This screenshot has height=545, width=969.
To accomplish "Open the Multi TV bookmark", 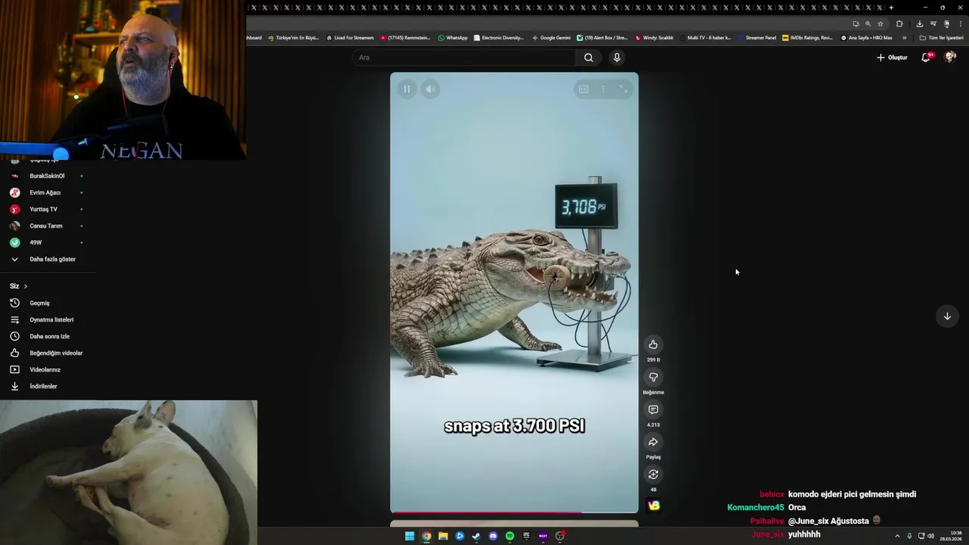I will click(x=706, y=38).
